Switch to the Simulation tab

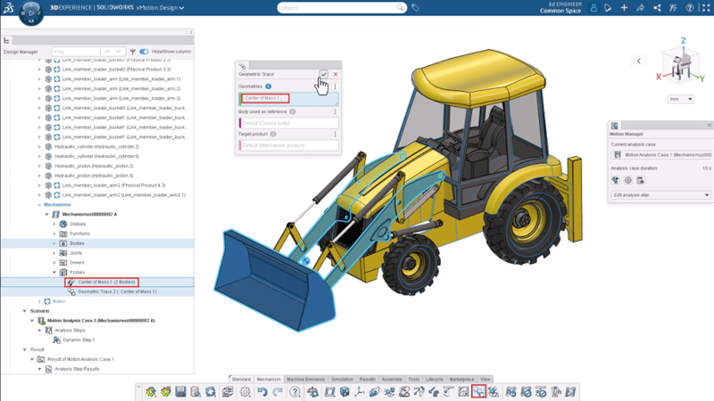pos(342,379)
